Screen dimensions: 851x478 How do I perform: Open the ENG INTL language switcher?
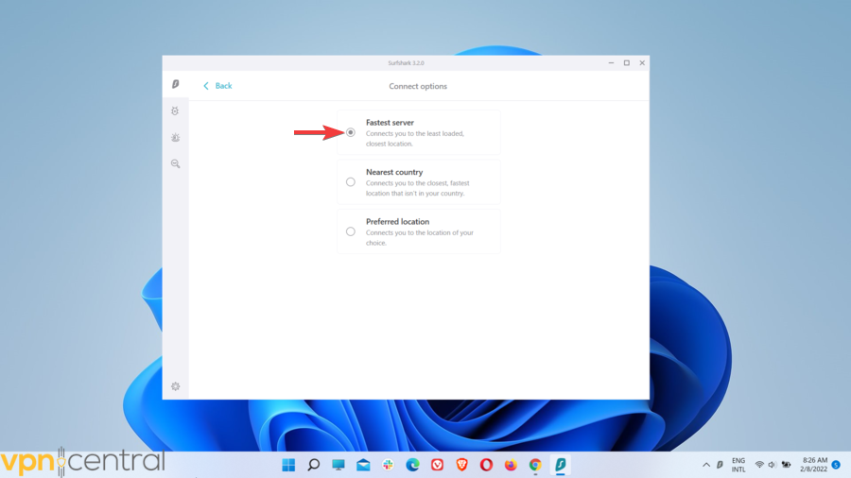point(738,465)
